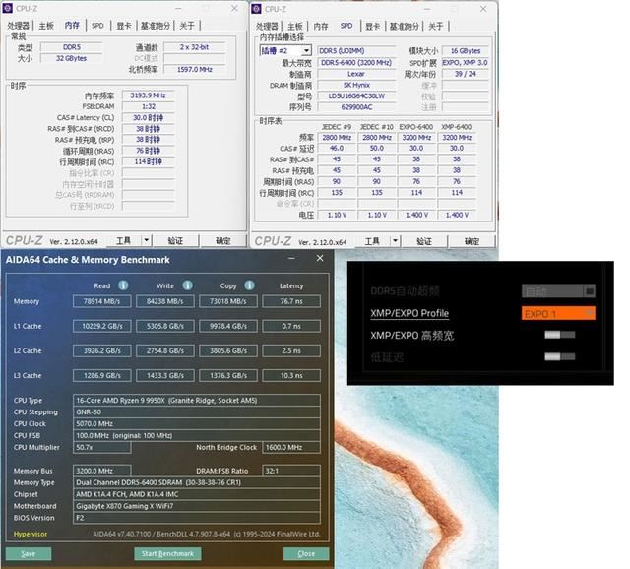The height and width of the screenshot is (569, 630).
Task: Switch to the 处理器 tab in left CPU-Z
Action: click(x=19, y=26)
